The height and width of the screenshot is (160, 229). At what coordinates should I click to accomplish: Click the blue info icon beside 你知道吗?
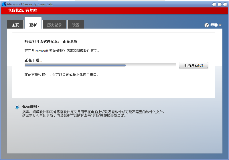click(17, 107)
